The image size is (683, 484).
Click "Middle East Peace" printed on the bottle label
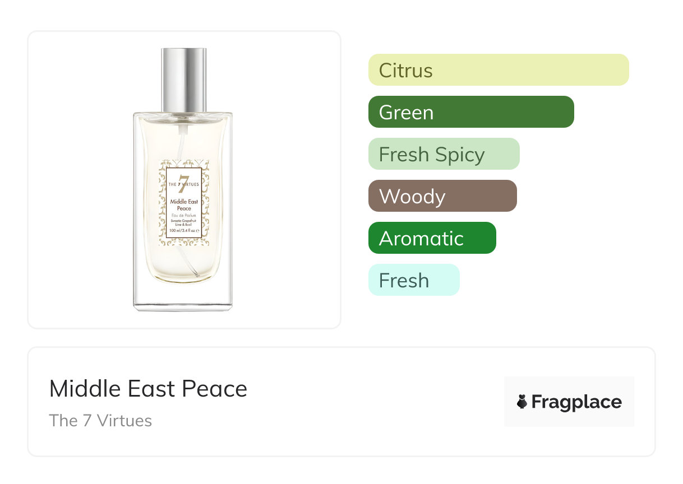click(183, 205)
